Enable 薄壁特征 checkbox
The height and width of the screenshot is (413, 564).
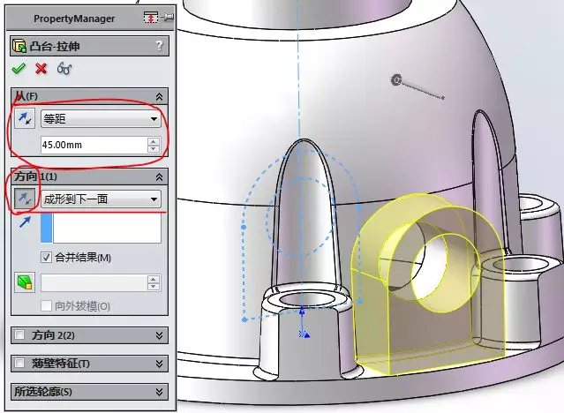click(x=19, y=363)
